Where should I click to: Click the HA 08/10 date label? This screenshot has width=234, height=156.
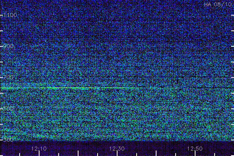(218, 4)
